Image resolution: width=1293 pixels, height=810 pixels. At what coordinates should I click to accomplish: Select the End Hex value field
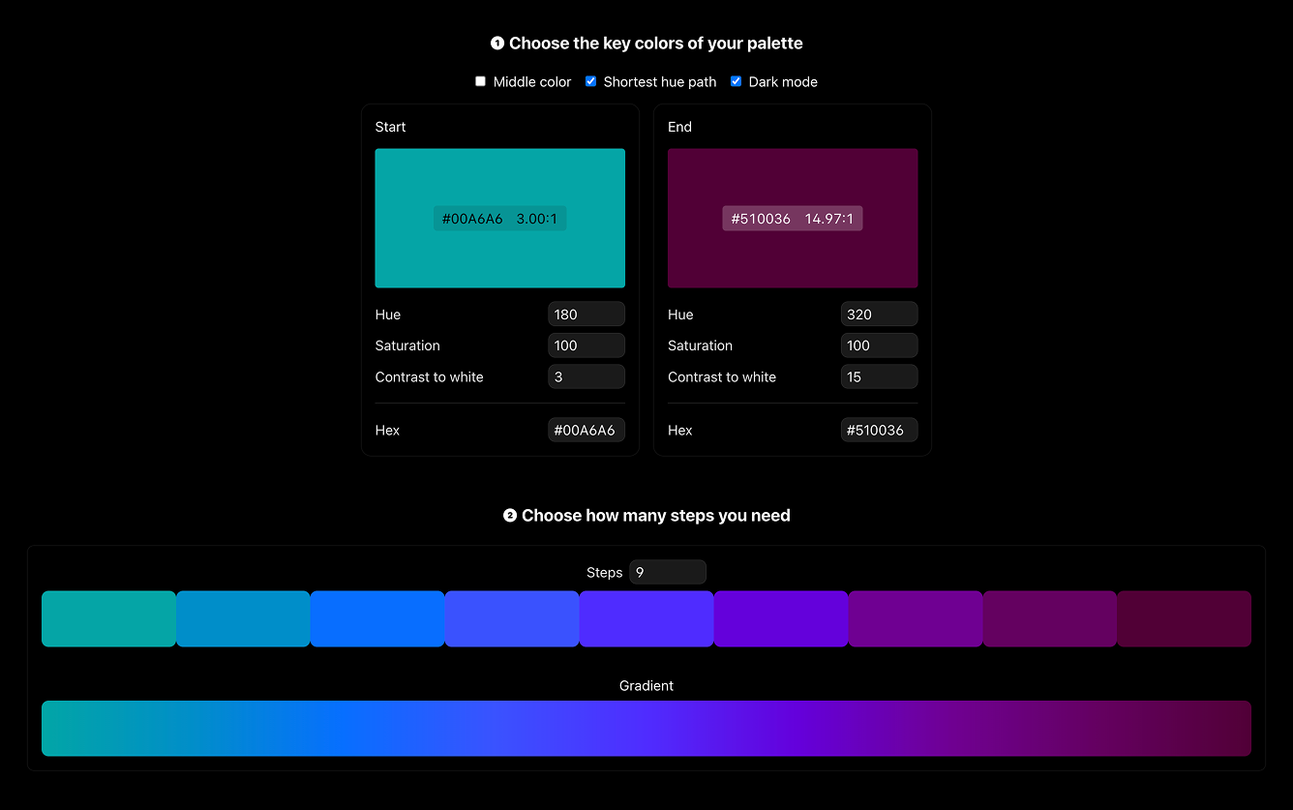(879, 430)
